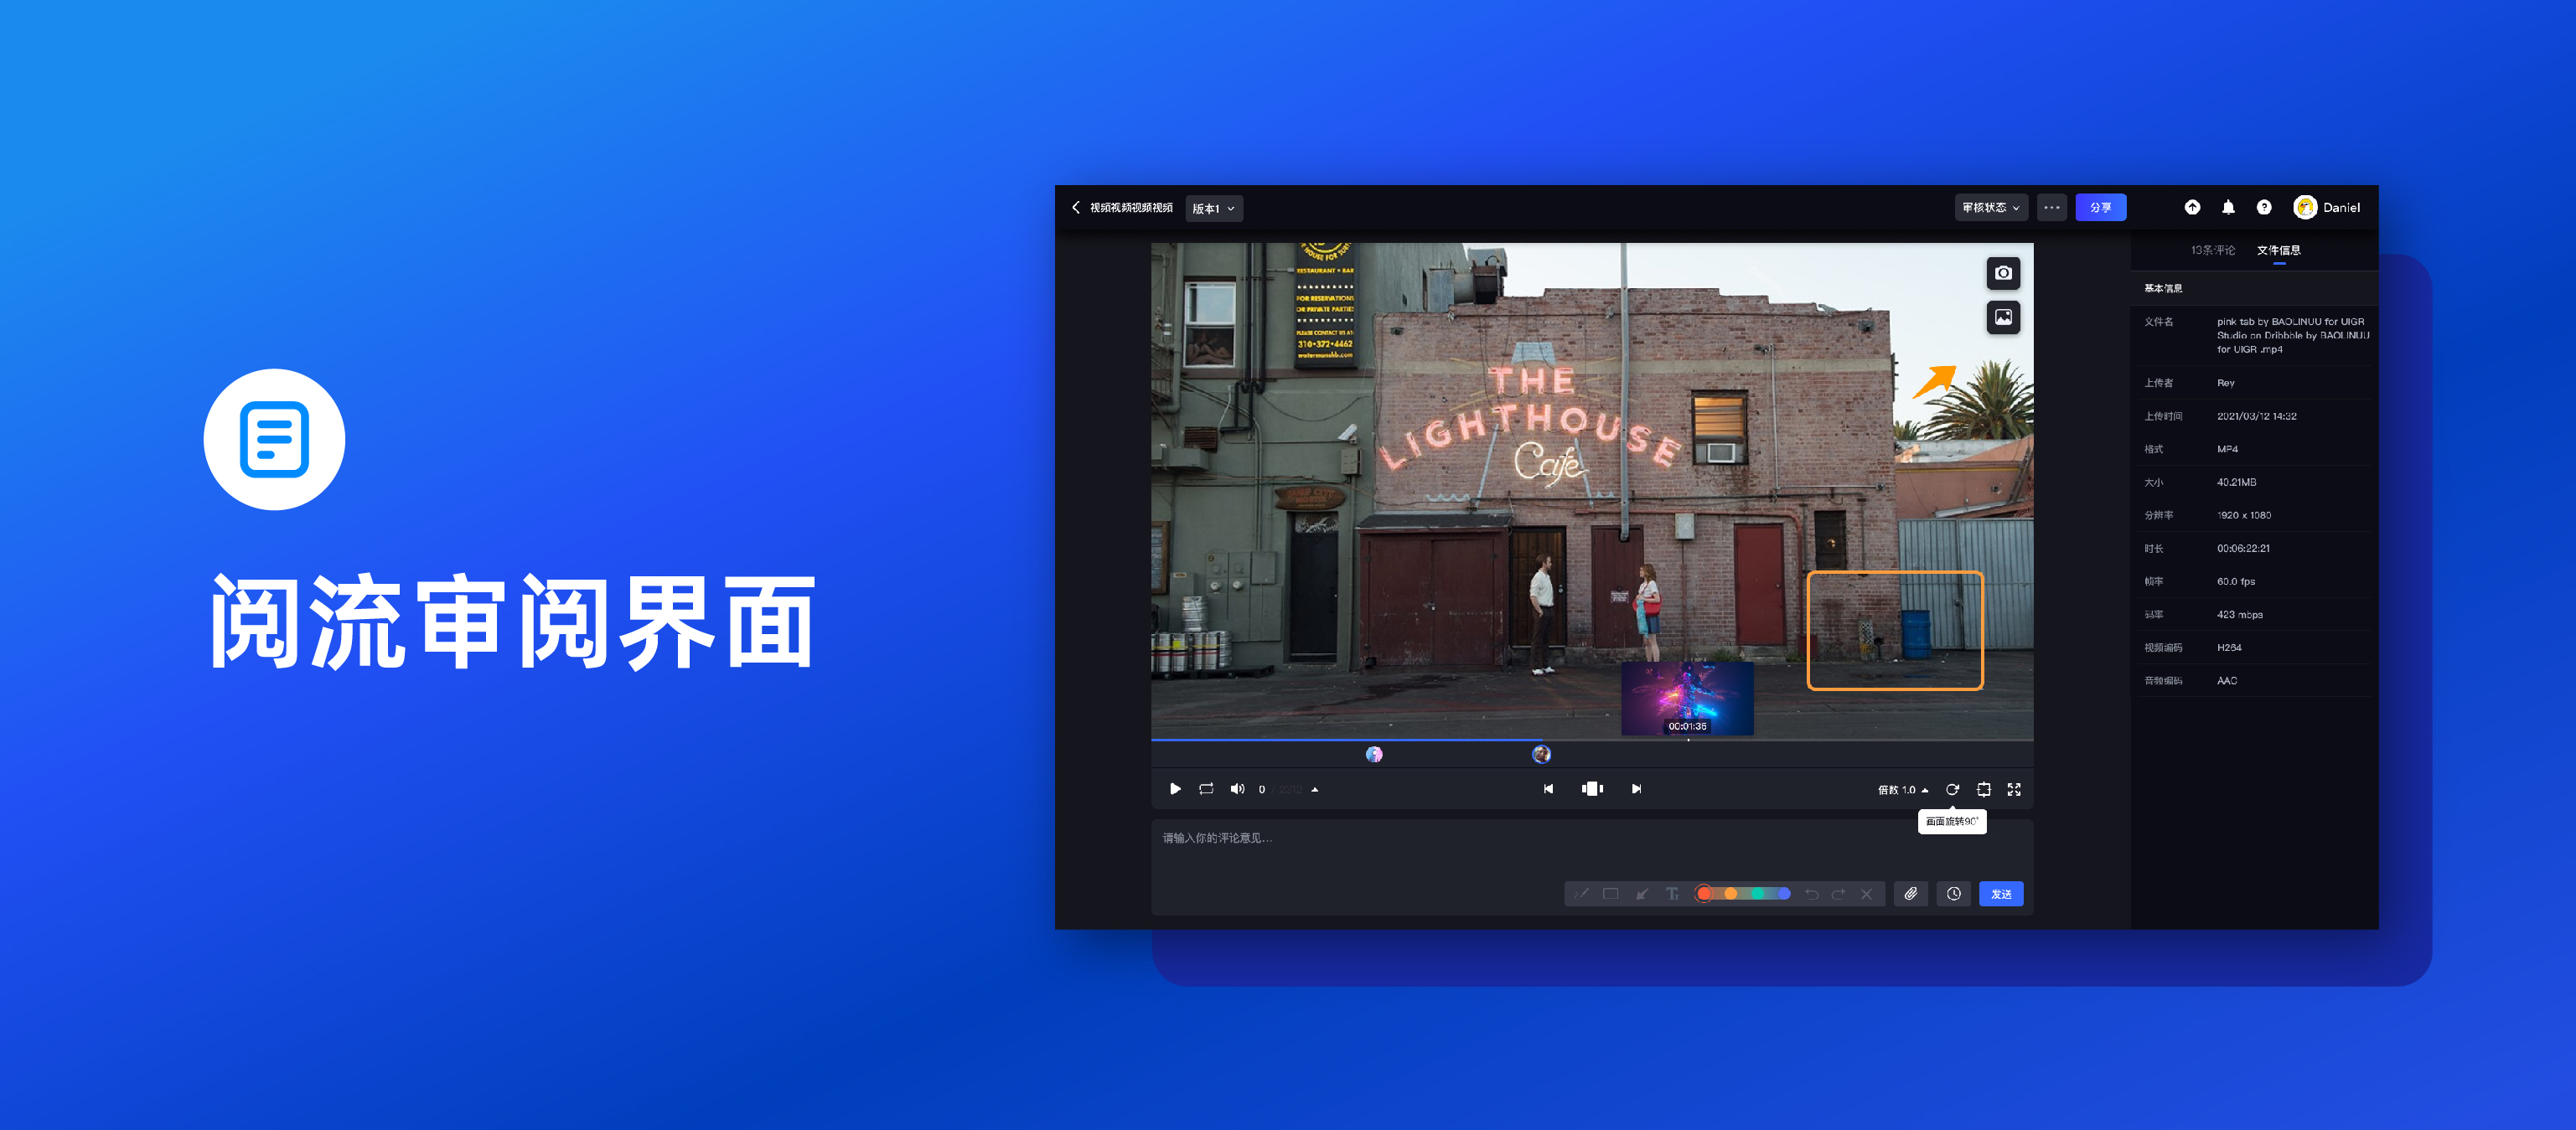Open the 版本1 version dropdown
The height and width of the screenshot is (1130, 2576).
point(1213,208)
